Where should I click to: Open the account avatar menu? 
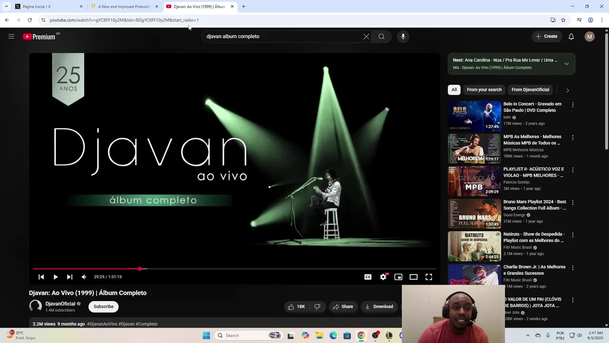point(589,36)
